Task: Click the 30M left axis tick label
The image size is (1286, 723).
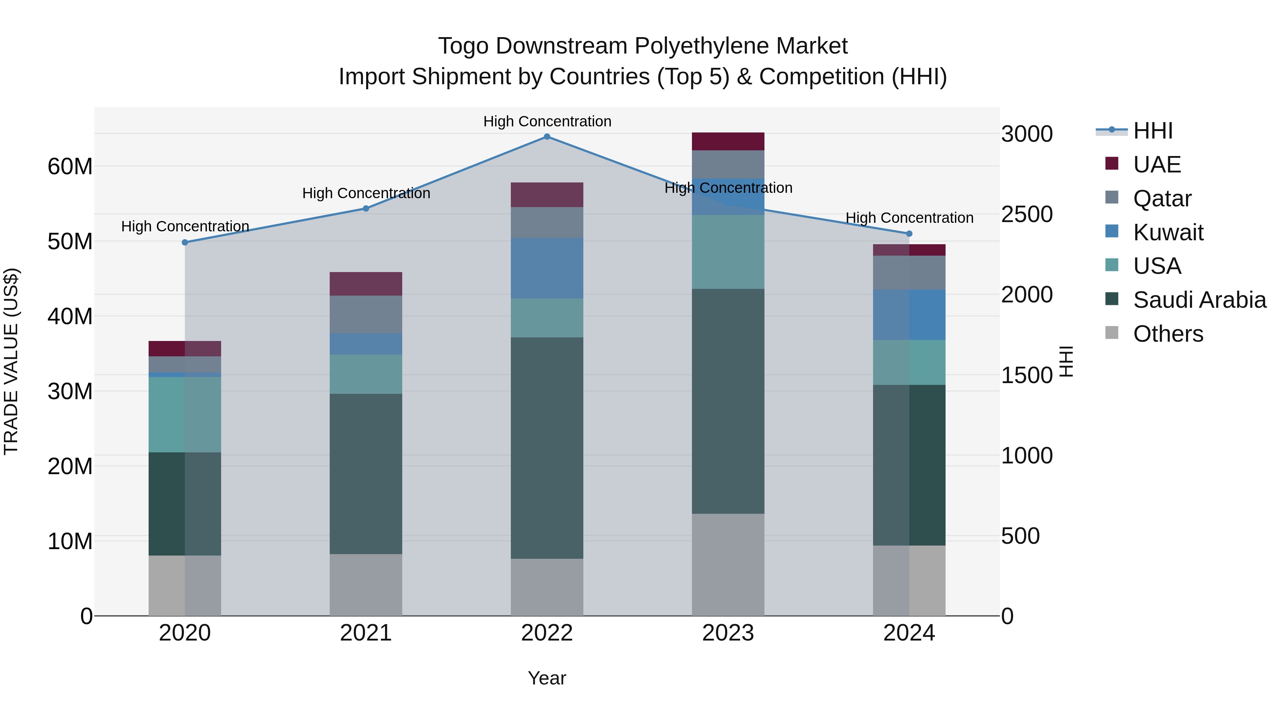Action: (70, 391)
